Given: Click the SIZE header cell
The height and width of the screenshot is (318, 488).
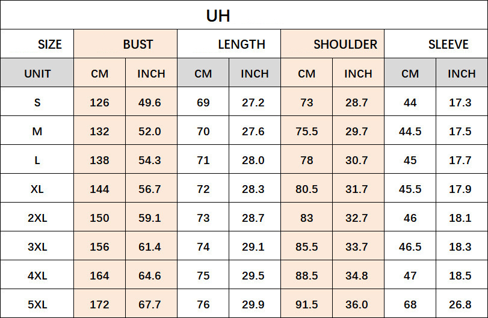Looking at the screenshot, I should [x=50, y=44].
